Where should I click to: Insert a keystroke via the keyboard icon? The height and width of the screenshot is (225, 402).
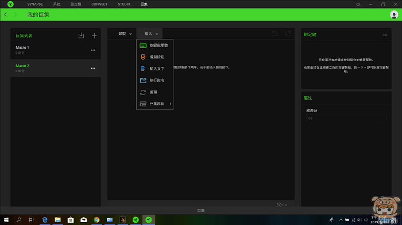pos(143,45)
